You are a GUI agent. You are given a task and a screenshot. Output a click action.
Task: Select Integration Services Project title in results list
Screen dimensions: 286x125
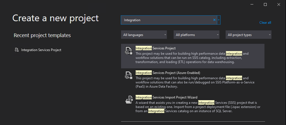click(156, 48)
